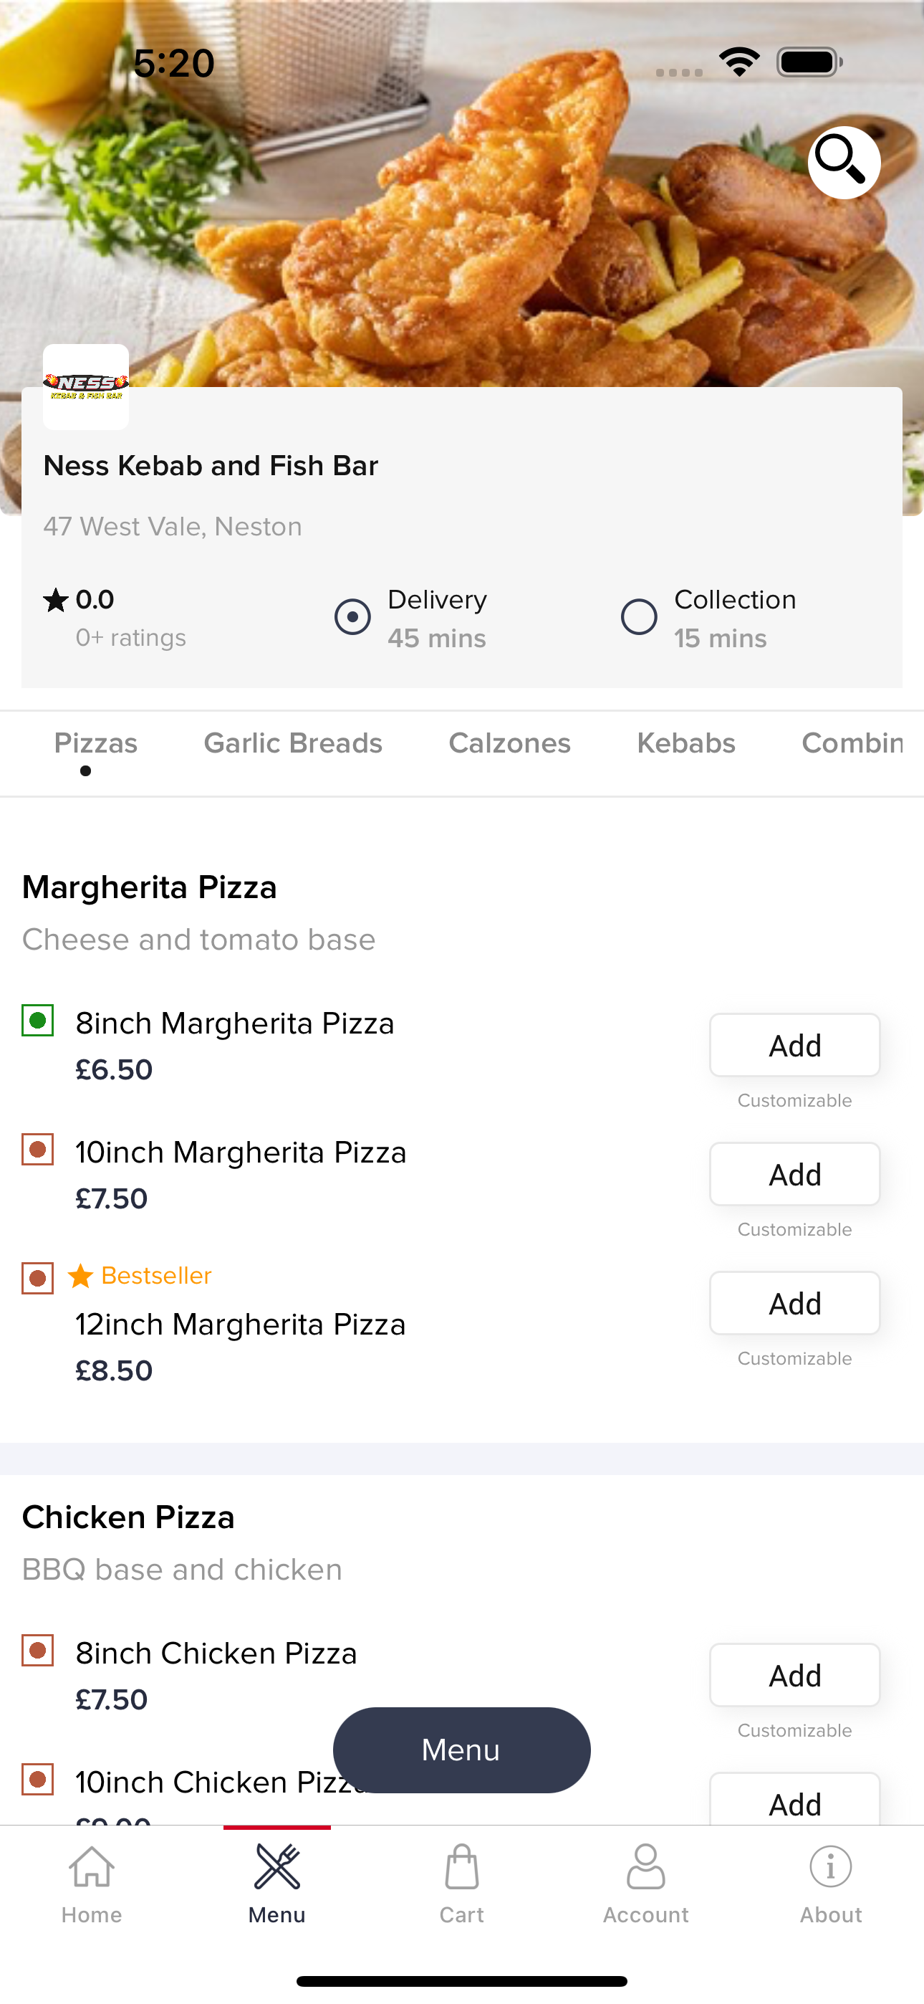Add 8inch Chicken Pizza to cart
The image size is (924, 2004).
794,1675
